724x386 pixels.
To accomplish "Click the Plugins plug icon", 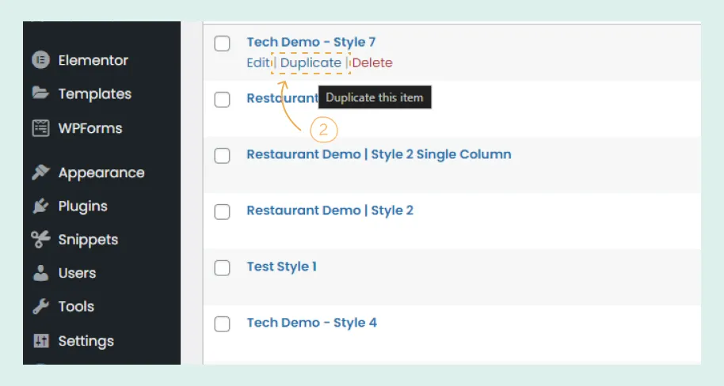I will click(x=40, y=206).
